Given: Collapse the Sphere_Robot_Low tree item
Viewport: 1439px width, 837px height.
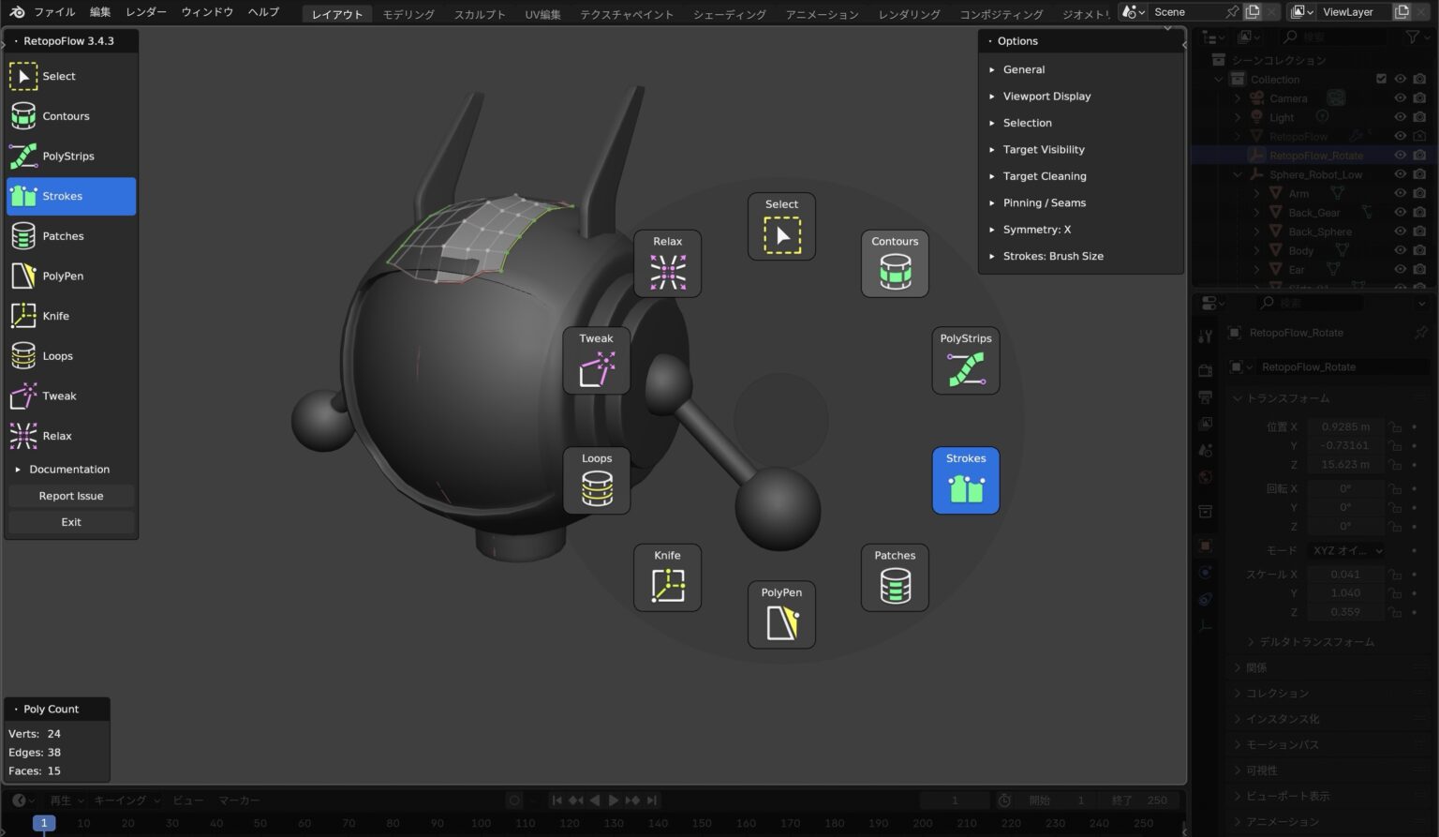Looking at the screenshot, I should 1238,174.
